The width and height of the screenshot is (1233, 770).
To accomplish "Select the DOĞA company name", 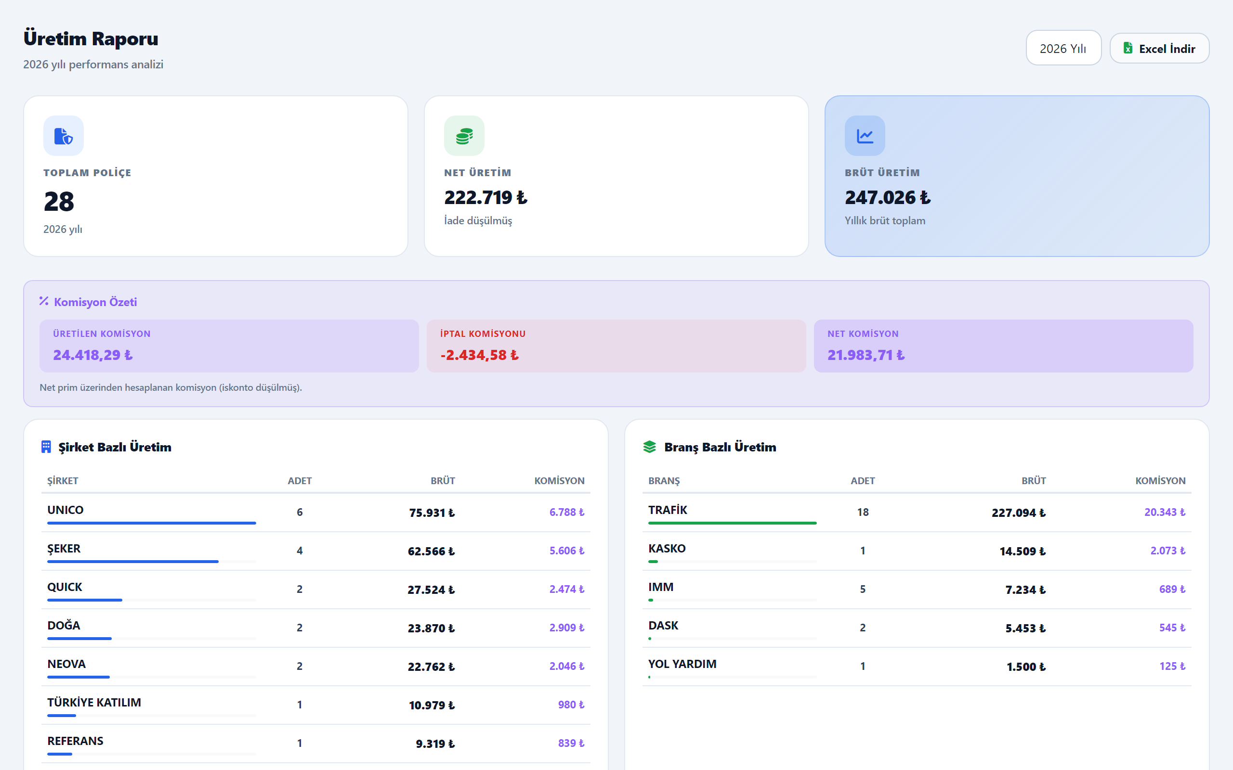I will 64,625.
